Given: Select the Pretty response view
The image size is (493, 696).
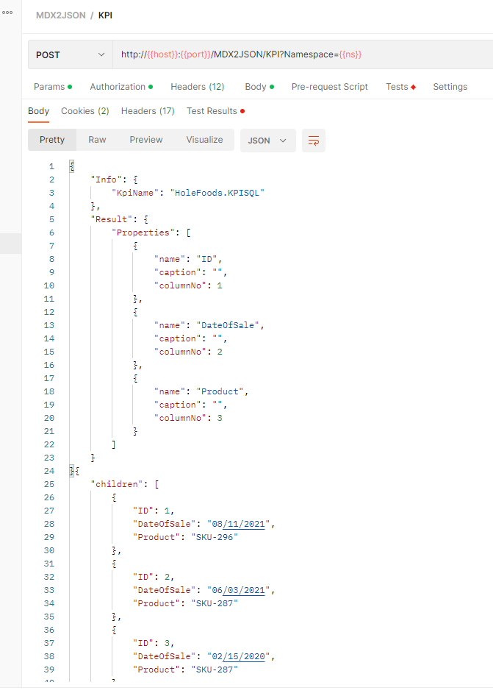Looking at the screenshot, I should pos(51,140).
